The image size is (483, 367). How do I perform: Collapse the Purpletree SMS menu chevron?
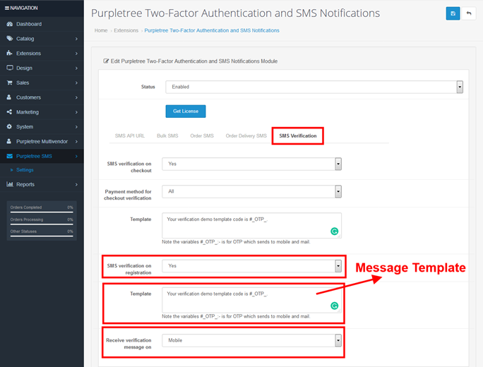pyautogui.click(x=76, y=156)
